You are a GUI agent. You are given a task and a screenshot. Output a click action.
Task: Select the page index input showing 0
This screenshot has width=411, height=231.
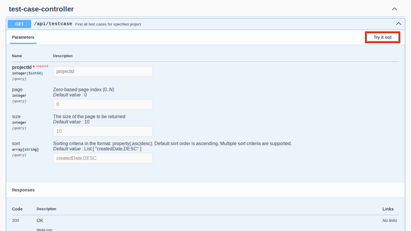(103, 104)
